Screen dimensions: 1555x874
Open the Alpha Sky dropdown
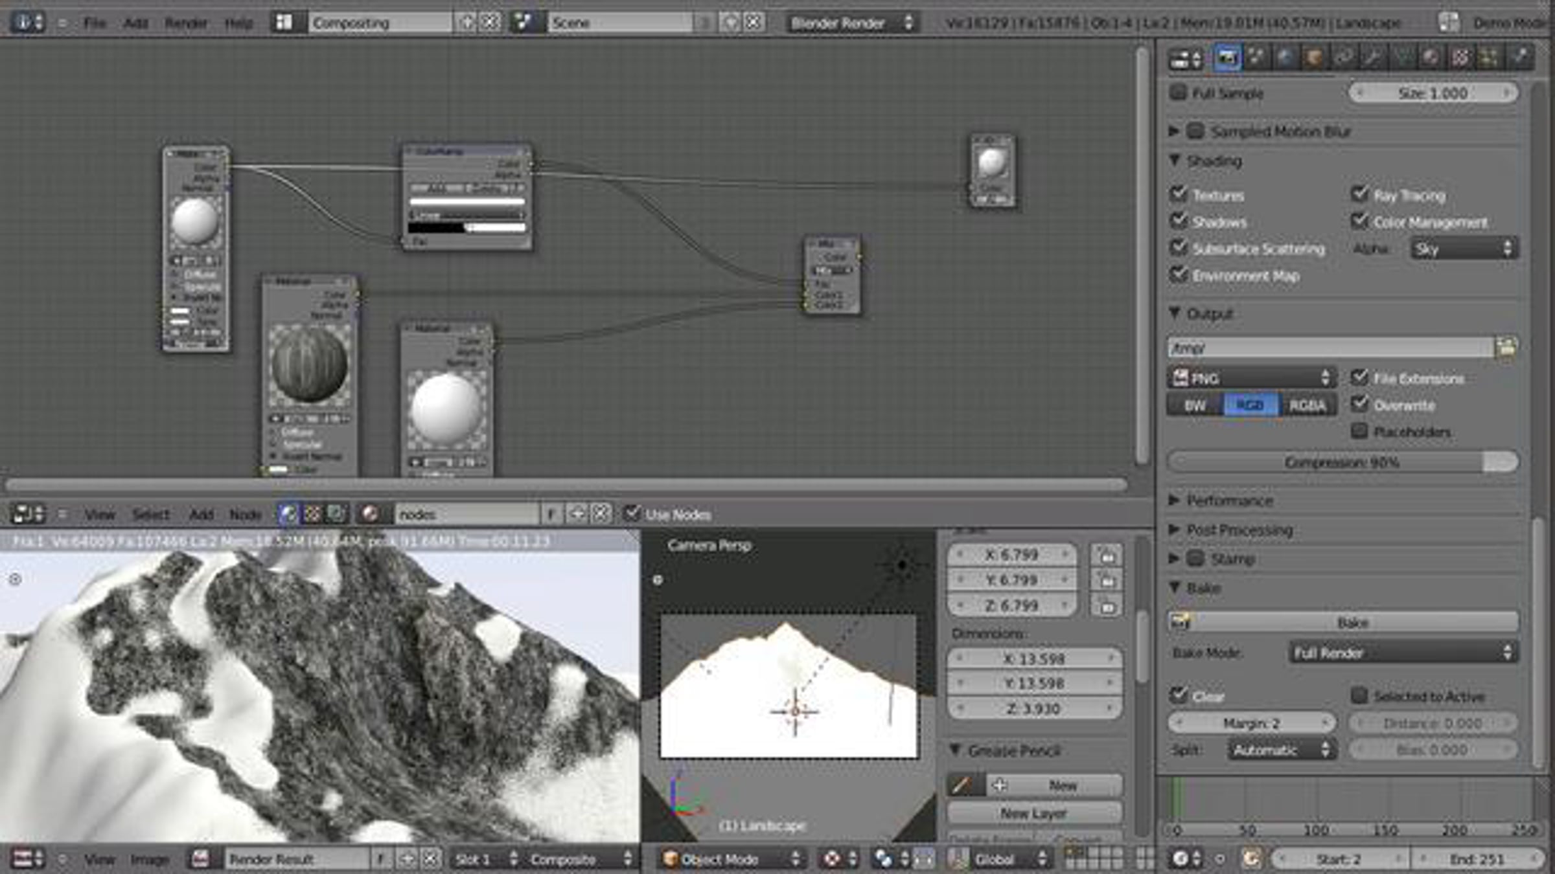[1464, 249]
